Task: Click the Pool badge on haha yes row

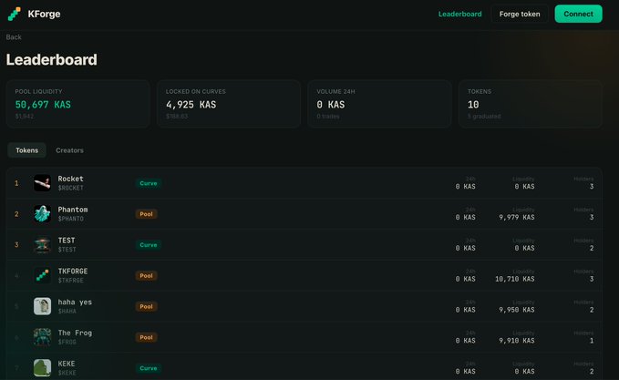Action: tap(146, 306)
